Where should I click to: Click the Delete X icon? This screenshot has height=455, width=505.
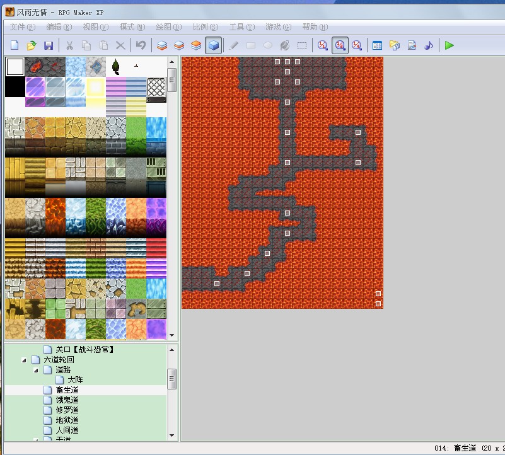pos(120,45)
